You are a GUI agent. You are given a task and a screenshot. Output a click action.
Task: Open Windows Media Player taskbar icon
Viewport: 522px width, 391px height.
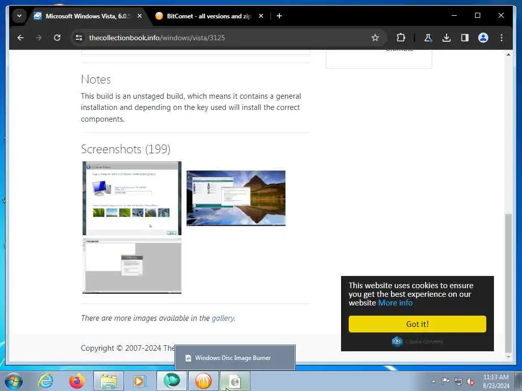[x=139, y=381]
